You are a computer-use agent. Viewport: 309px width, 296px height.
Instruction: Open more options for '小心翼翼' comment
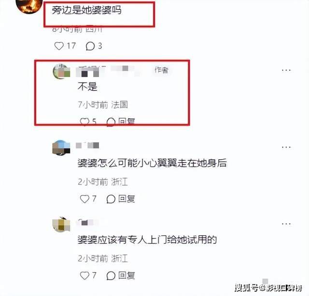pos(286,147)
